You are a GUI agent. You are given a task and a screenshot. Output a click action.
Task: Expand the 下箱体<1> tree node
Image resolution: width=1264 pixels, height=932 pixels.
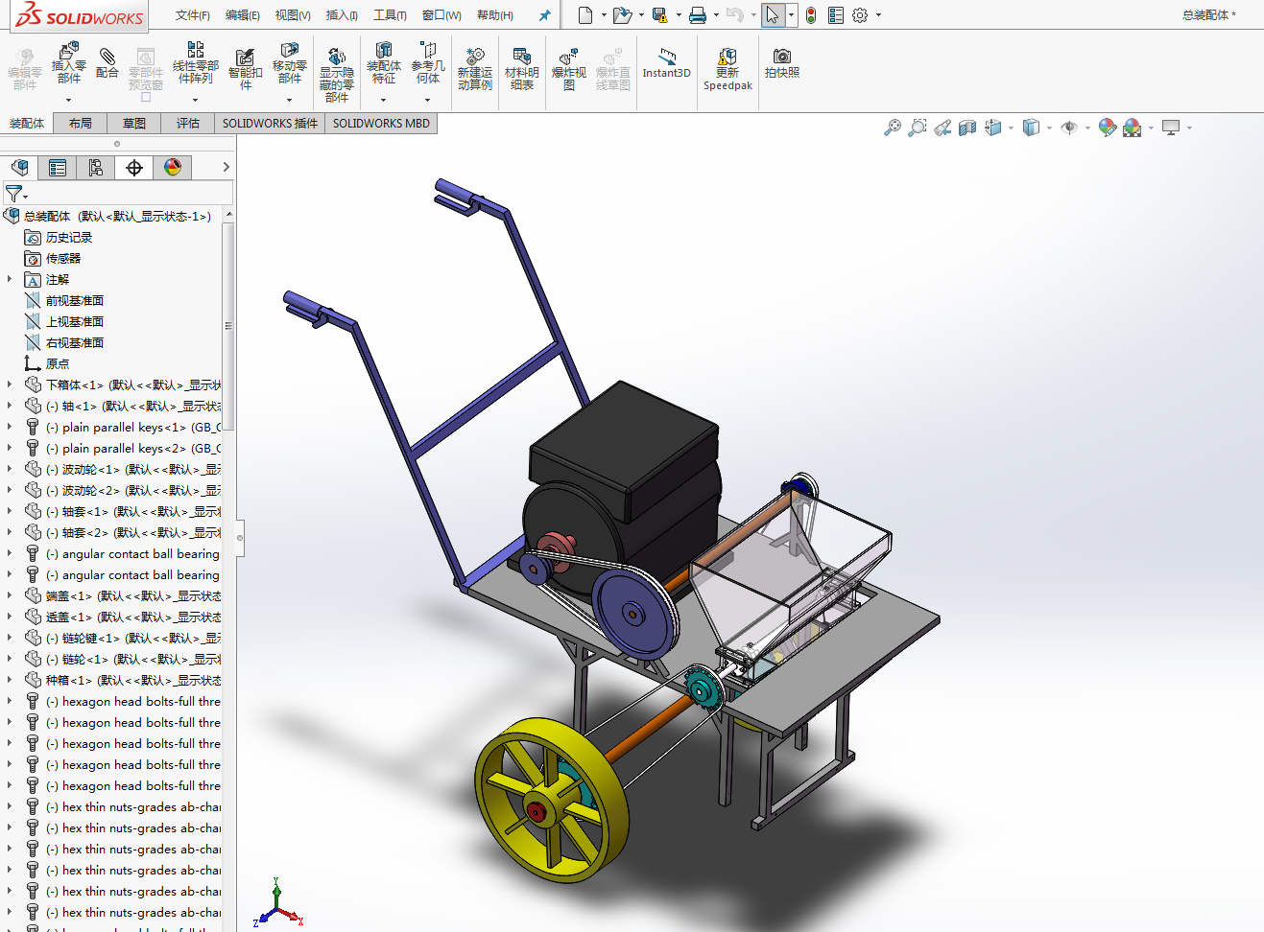[10, 384]
